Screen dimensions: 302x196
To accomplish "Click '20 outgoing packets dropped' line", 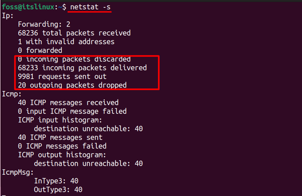I will click(x=72, y=85).
